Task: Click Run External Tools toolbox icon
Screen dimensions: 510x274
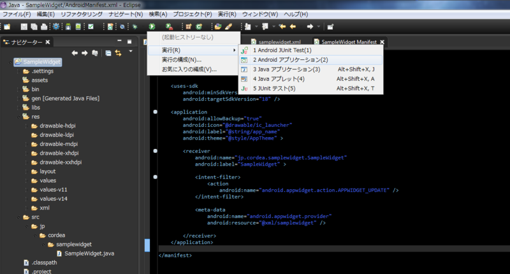Action: (169, 27)
